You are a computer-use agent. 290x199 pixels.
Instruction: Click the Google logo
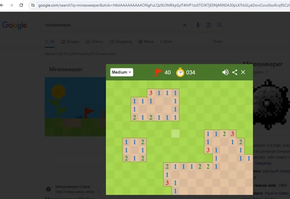click(14, 25)
